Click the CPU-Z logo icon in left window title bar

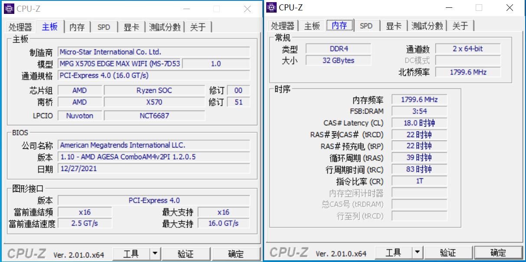[x=9, y=9]
